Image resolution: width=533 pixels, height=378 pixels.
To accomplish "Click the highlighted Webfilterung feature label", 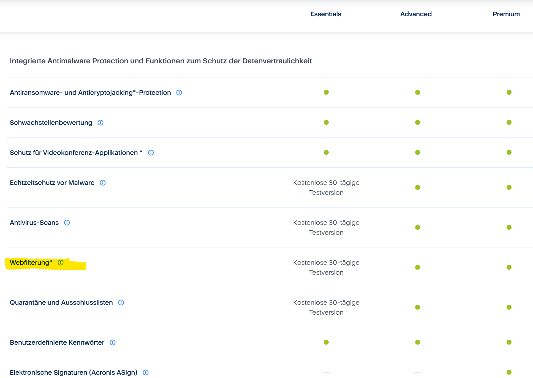I will coord(31,263).
